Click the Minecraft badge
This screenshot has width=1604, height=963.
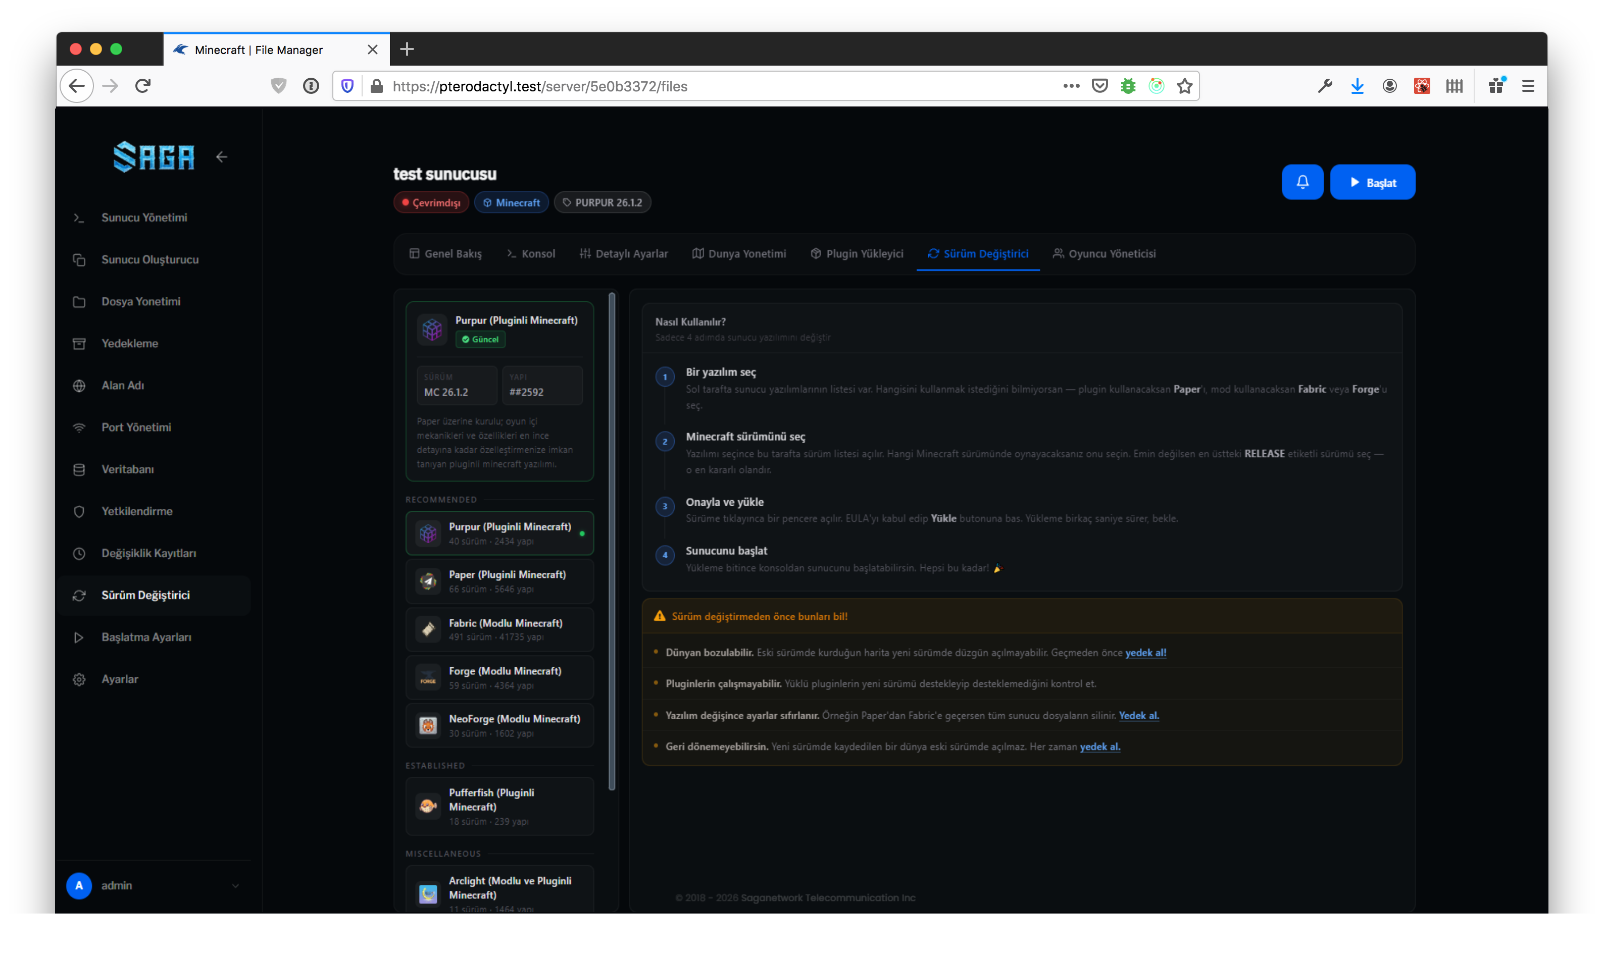(512, 202)
